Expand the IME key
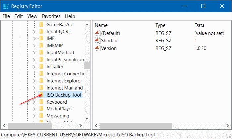 click(34, 38)
